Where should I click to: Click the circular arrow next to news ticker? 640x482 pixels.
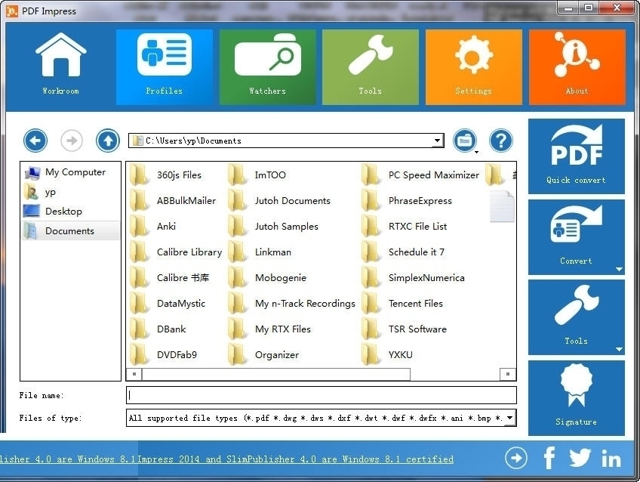(x=516, y=458)
